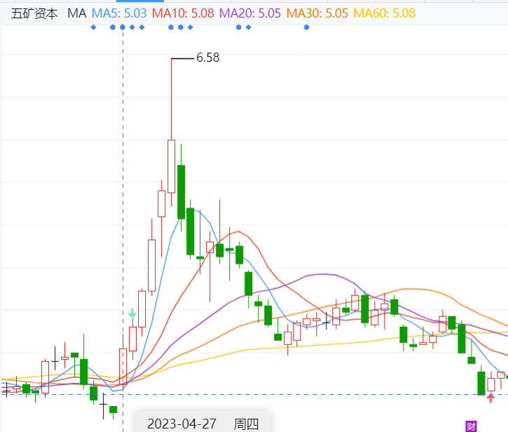Viewport: 508px width, 432px height.
Task: Click the blue event marker on the dashed crosshair line
Action: pyautogui.click(x=123, y=27)
